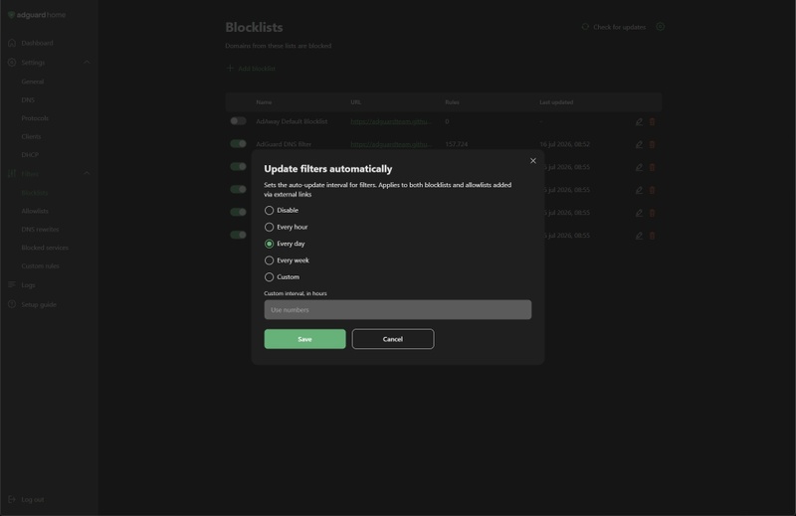
Task: Click the Dashboard home icon in sidebar
Action: (x=12, y=43)
